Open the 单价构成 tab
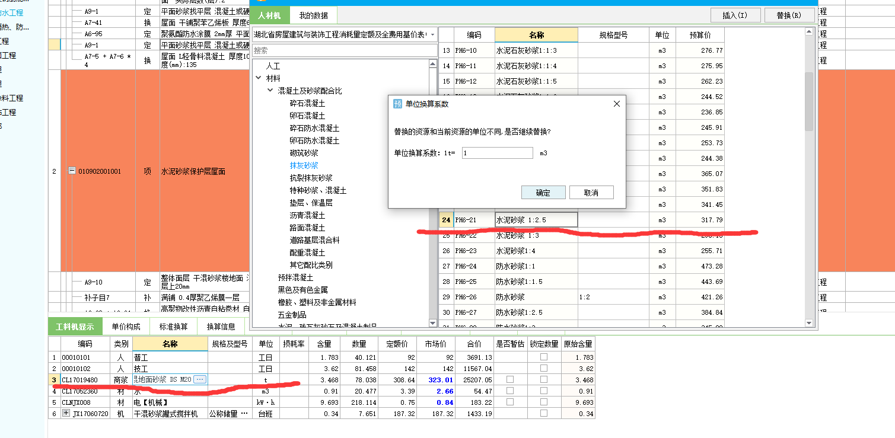 pos(126,327)
